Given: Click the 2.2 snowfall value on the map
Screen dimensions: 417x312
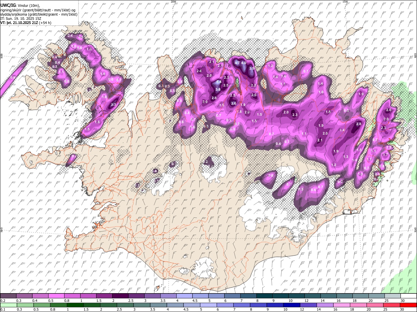Looking at the screenshot, I should click(x=253, y=85).
